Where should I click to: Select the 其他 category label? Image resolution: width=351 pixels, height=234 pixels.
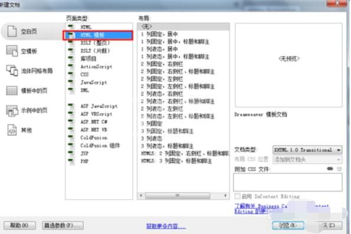coord(26,130)
